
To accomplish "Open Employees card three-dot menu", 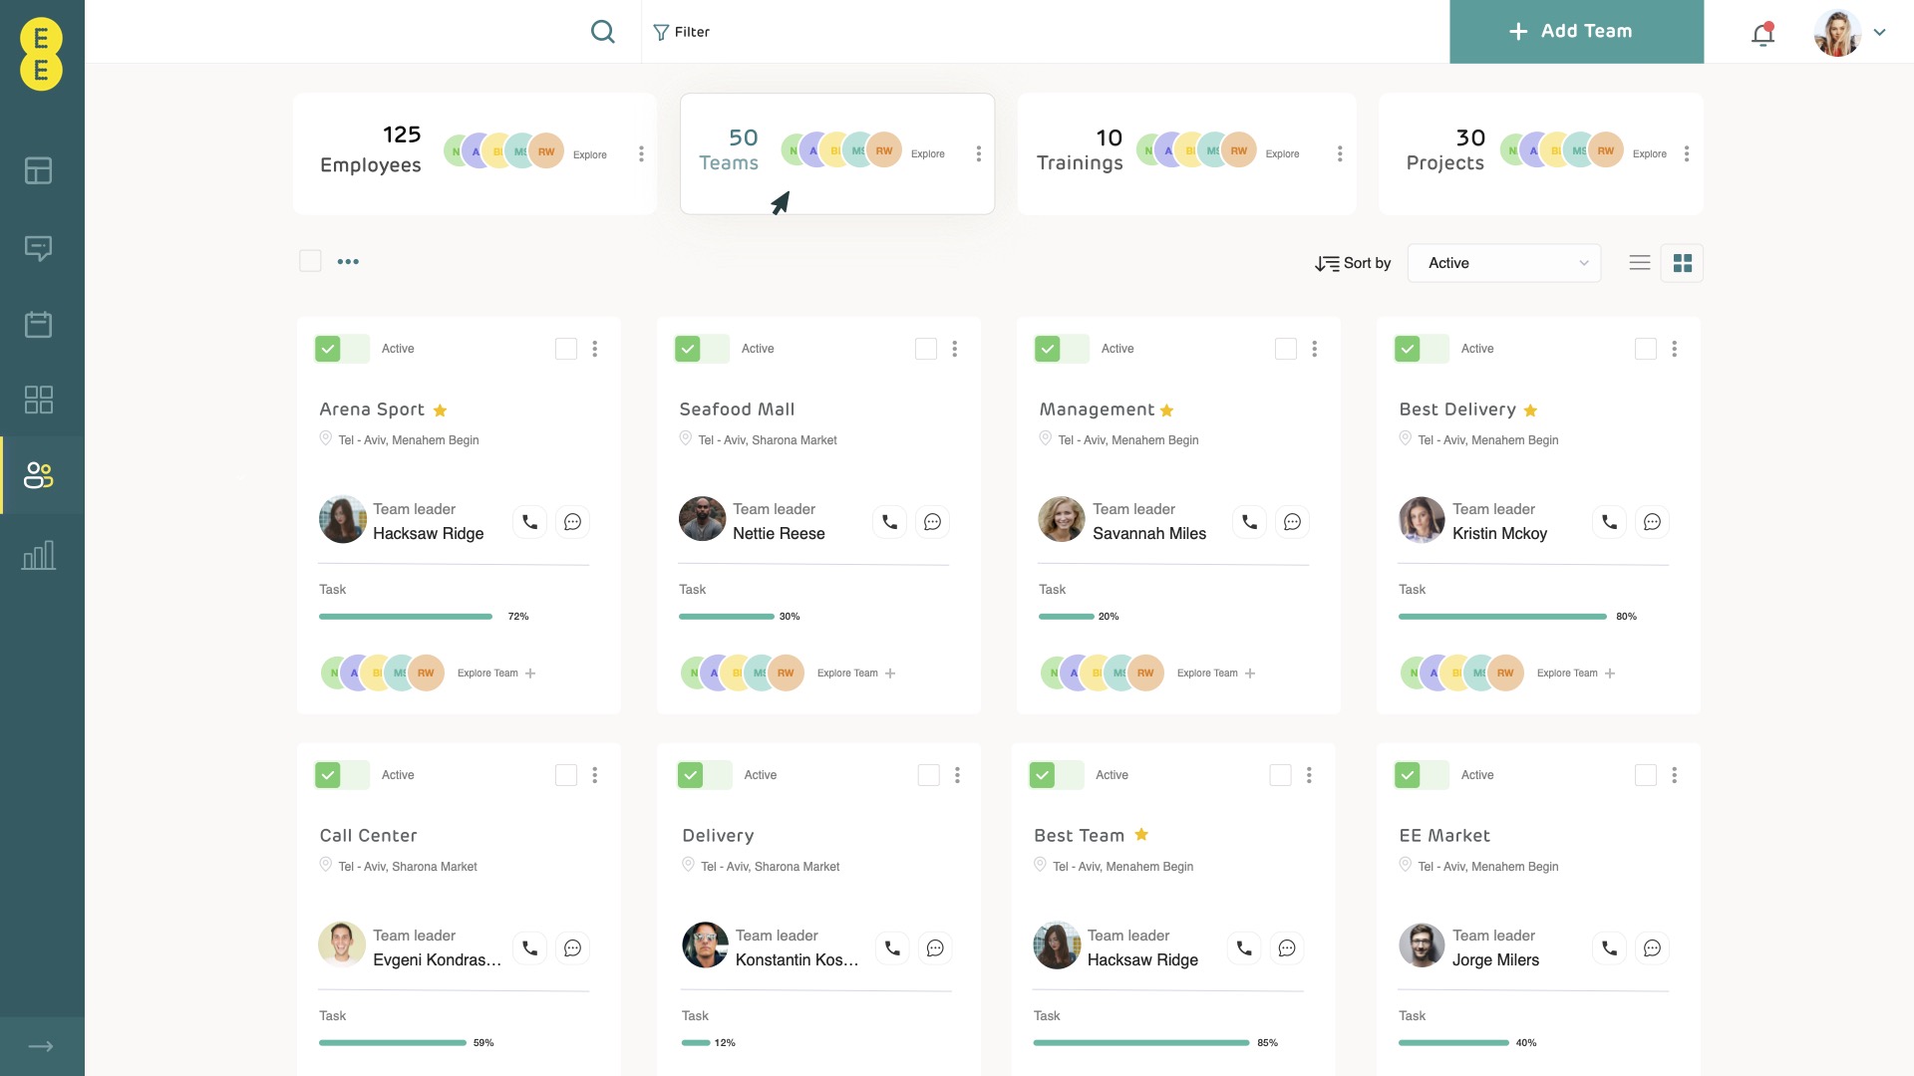I will 641,153.
